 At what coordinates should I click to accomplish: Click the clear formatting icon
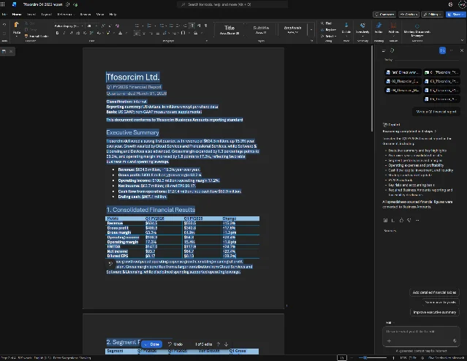coord(118,26)
